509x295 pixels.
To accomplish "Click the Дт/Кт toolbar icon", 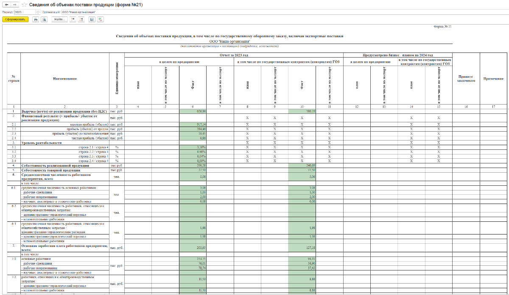I will pos(101,19).
